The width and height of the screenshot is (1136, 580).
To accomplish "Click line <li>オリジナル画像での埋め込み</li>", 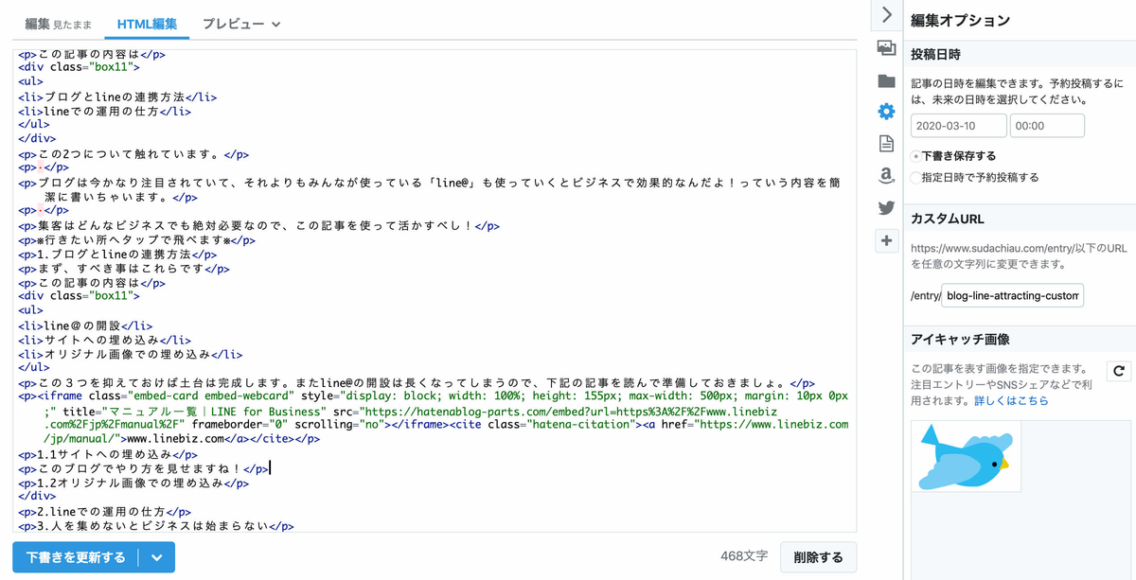I will point(131,354).
